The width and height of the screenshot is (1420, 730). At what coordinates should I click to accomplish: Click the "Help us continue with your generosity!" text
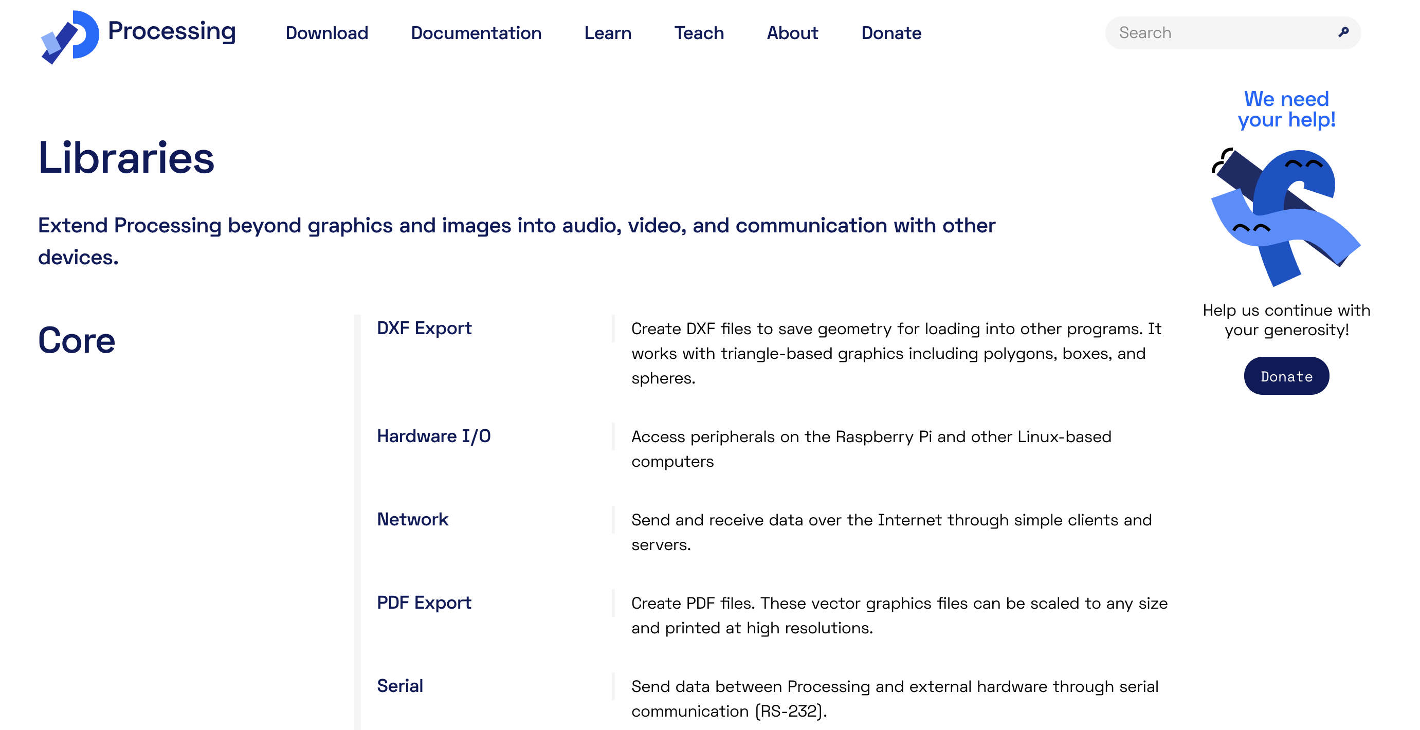[1286, 320]
